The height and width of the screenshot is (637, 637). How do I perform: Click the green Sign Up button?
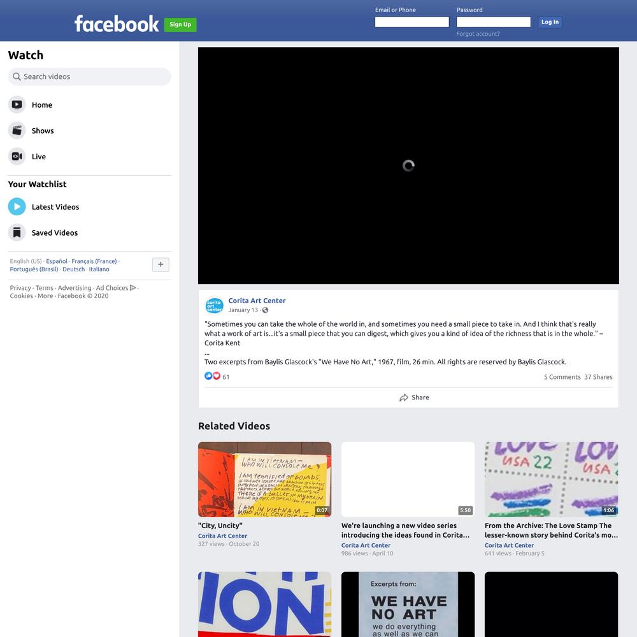(x=180, y=24)
